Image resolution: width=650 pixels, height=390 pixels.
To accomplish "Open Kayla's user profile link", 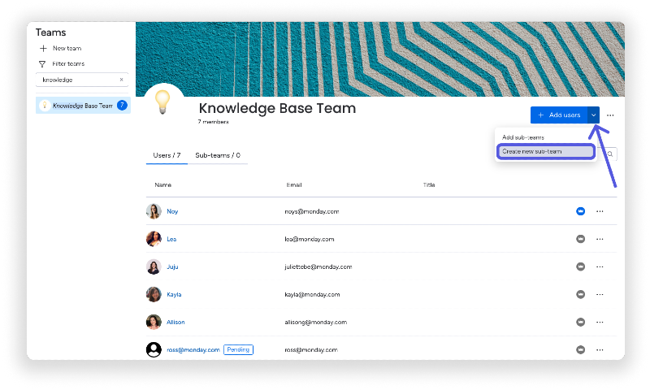I will [x=174, y=295].
